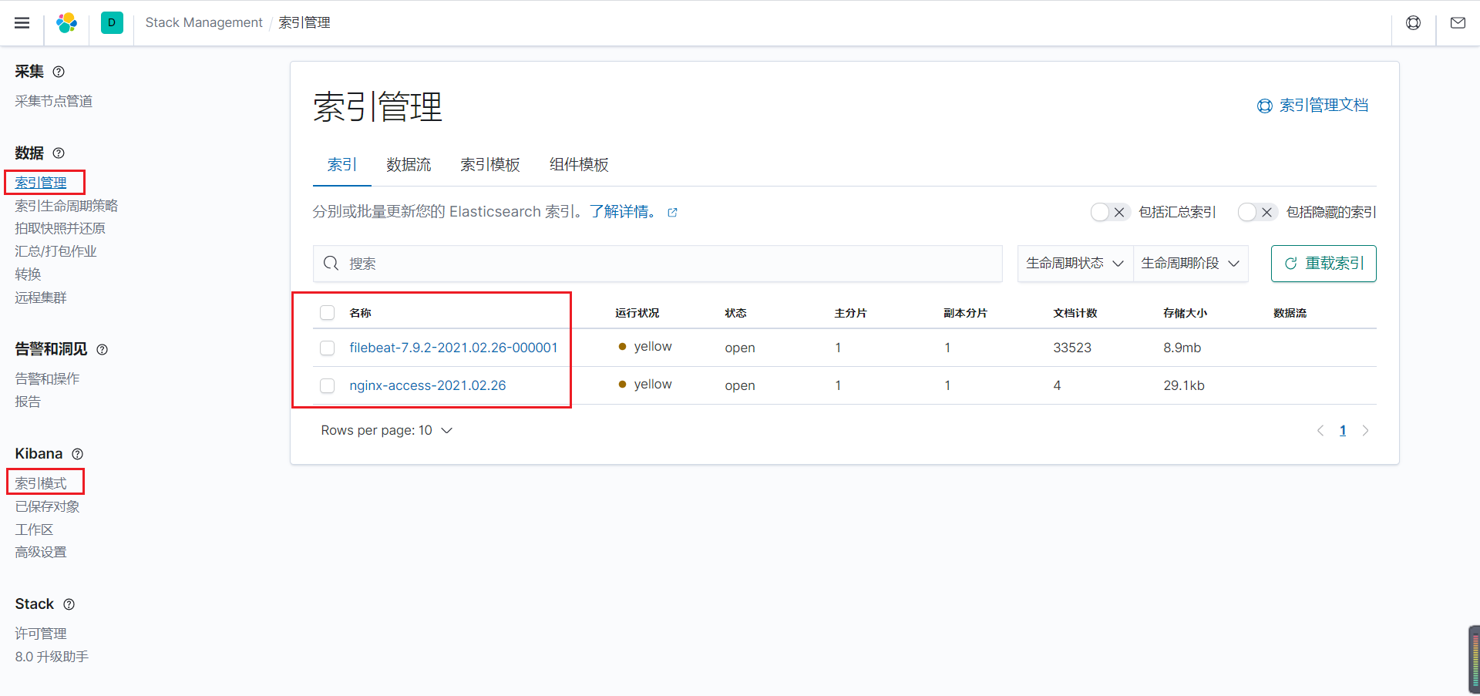This screenshot has height=696, width=1480.
Task: Click the search magnifier icon
Action: tap(331, 264)
